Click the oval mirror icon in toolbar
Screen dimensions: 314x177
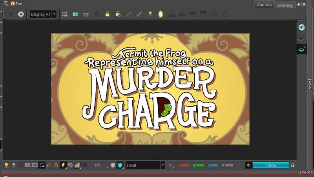[x=161, y=14]
